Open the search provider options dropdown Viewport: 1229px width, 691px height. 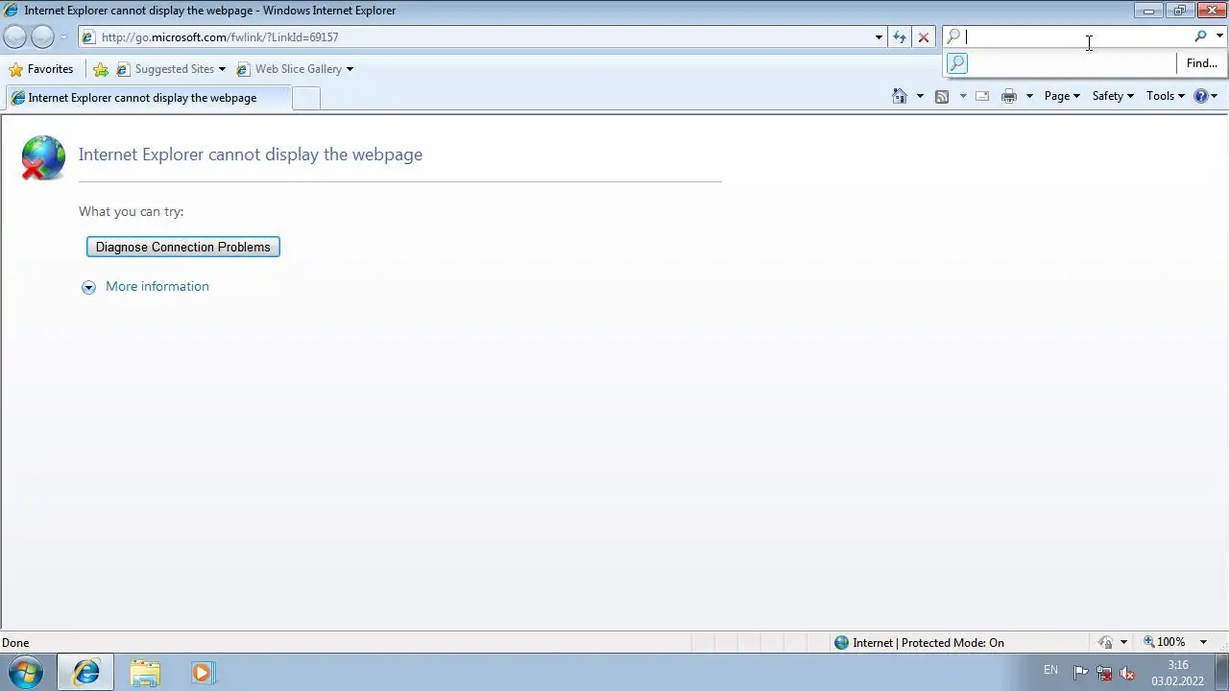[x=1219, y=36]
